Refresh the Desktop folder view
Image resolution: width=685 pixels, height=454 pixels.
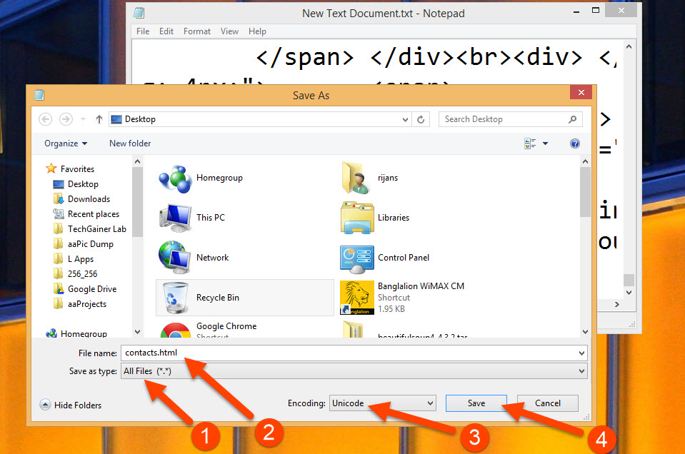pyautogui.click(x=420, y=119)
